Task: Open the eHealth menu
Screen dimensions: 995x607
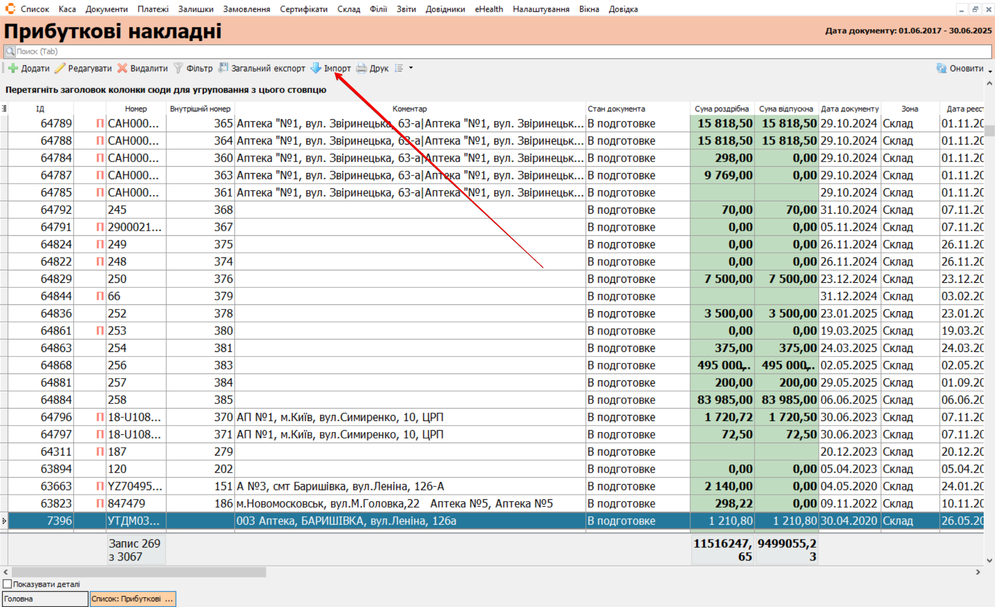Action: 489,9
